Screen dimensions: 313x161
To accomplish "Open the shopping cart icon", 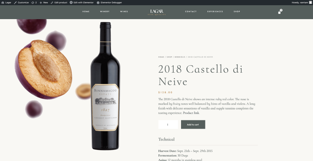I will [279, 13].
